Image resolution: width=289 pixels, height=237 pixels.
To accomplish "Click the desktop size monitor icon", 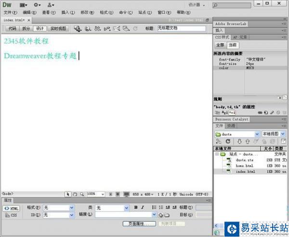I will (x=126, y=194).
